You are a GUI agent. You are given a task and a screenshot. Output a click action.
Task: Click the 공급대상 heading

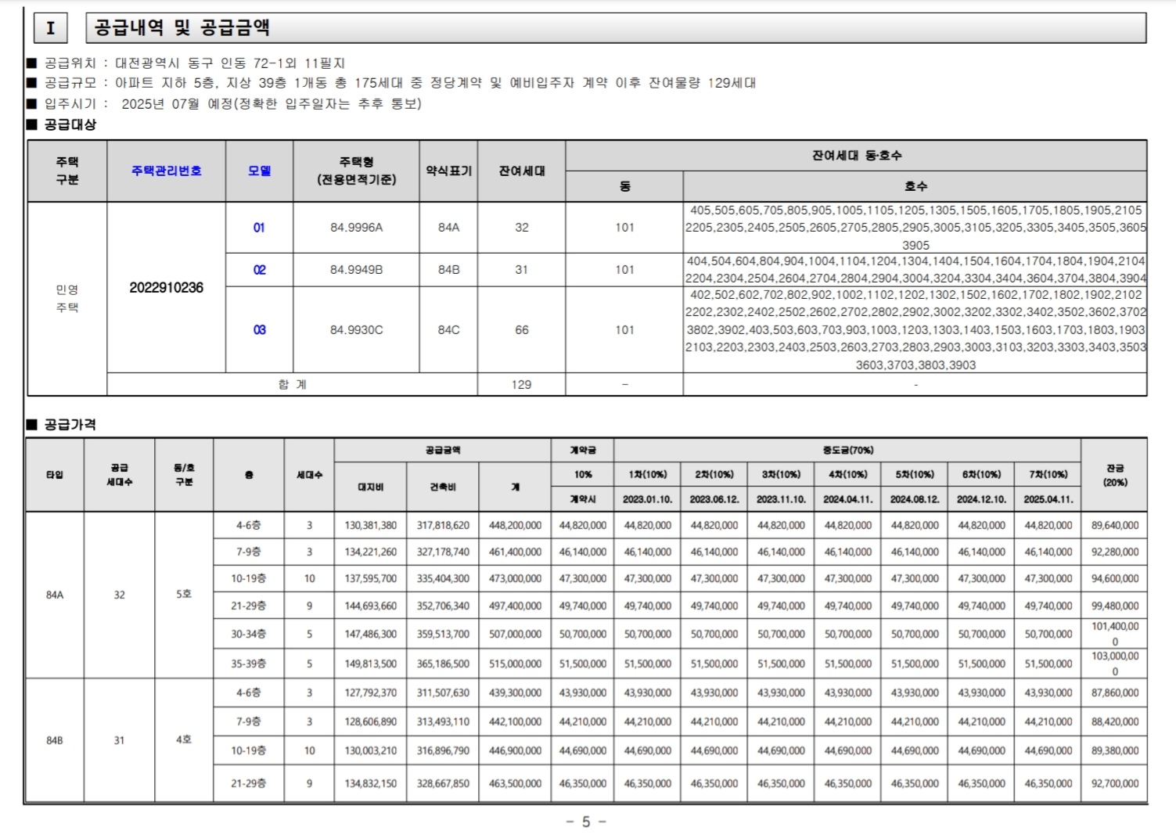click(x=70, y=124)
